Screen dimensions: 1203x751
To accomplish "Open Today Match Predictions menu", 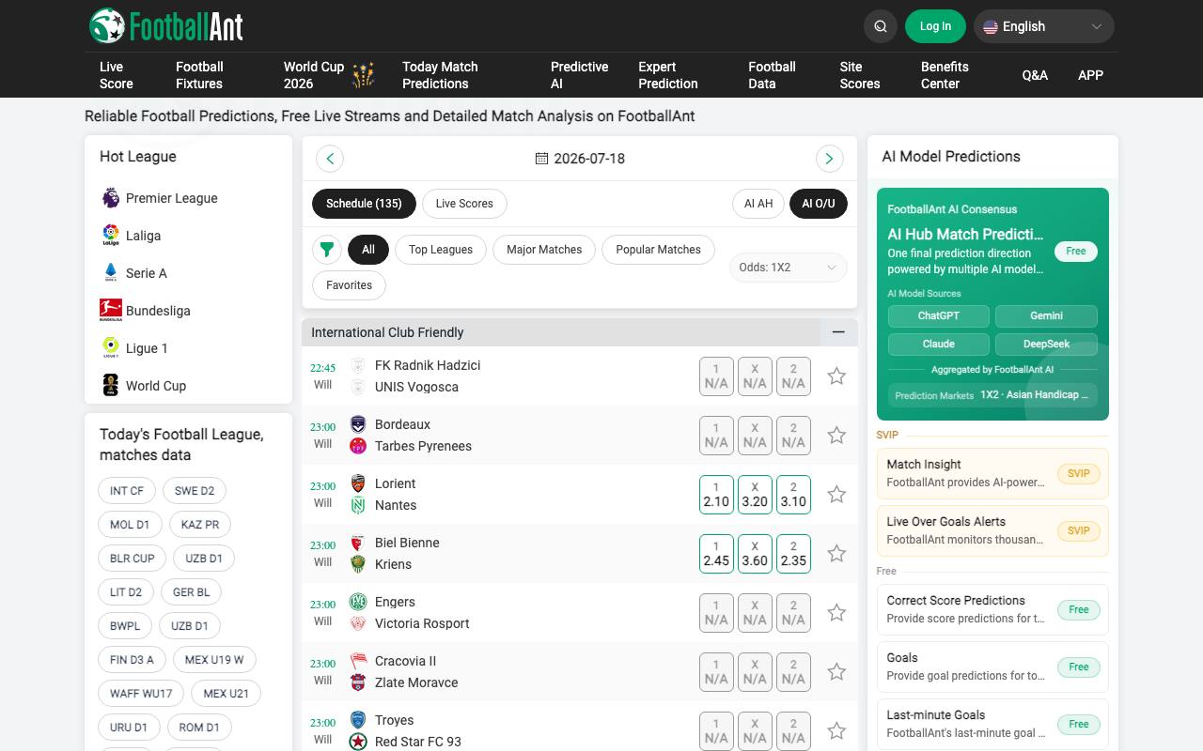I will coord(440,75).
